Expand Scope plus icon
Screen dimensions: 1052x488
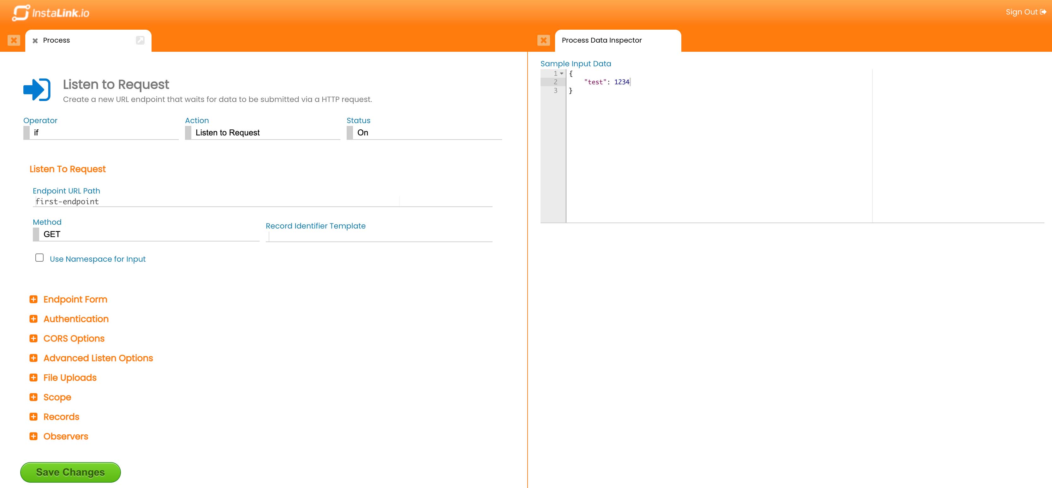pyautogui.click(x=33, y=397)
